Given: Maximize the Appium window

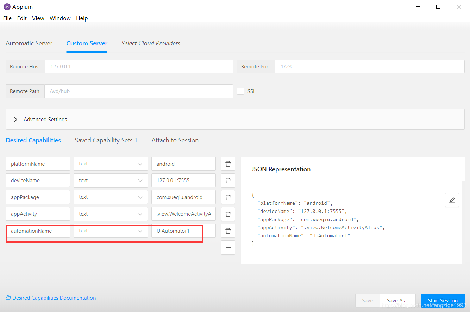Looking at the screenshot, I should pyautogui.click(x=438, y=7).
